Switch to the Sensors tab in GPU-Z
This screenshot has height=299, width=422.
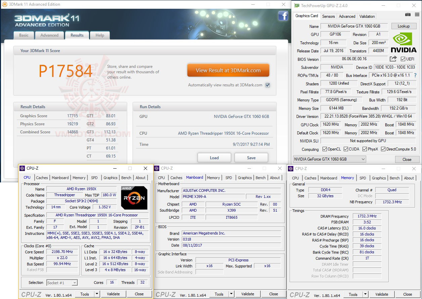pos(328,16)
